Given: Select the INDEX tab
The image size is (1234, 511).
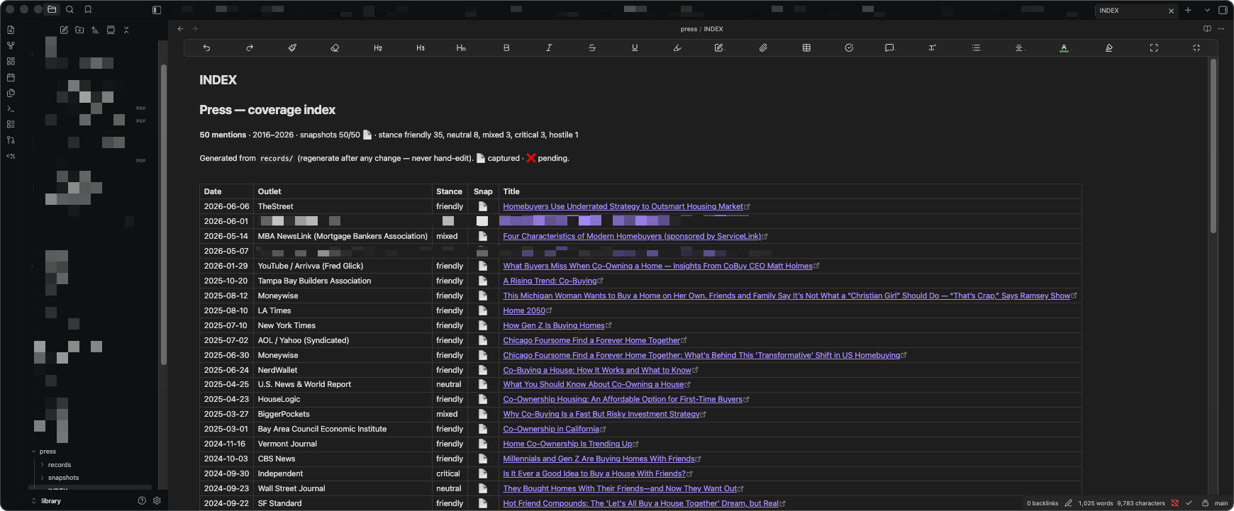Looking at the screenshot, I should point(1137,11).
